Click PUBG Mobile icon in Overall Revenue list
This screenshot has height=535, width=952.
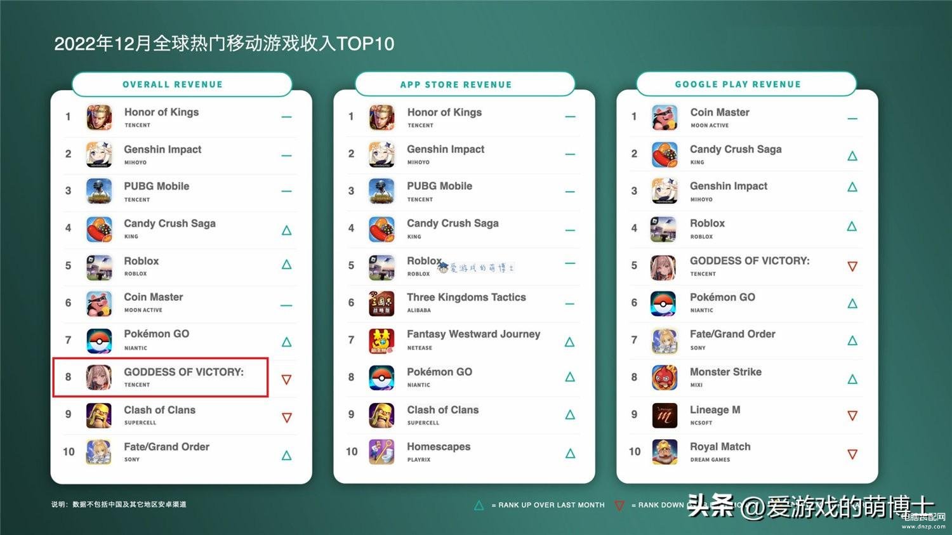99,192
